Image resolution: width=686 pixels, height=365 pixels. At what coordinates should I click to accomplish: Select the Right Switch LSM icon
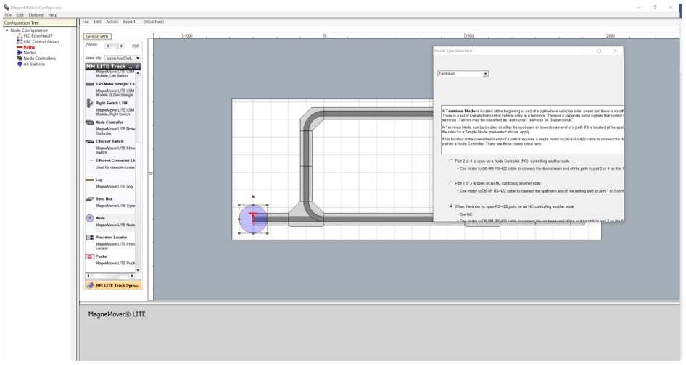point(89,103)
